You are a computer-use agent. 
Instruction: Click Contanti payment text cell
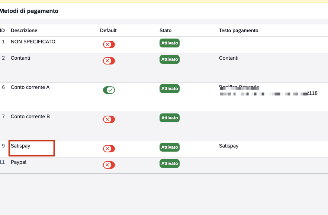[x=229, y=58]
